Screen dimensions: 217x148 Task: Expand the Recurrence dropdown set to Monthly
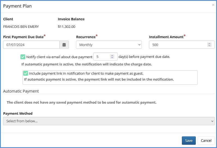[x=109, y=45]
